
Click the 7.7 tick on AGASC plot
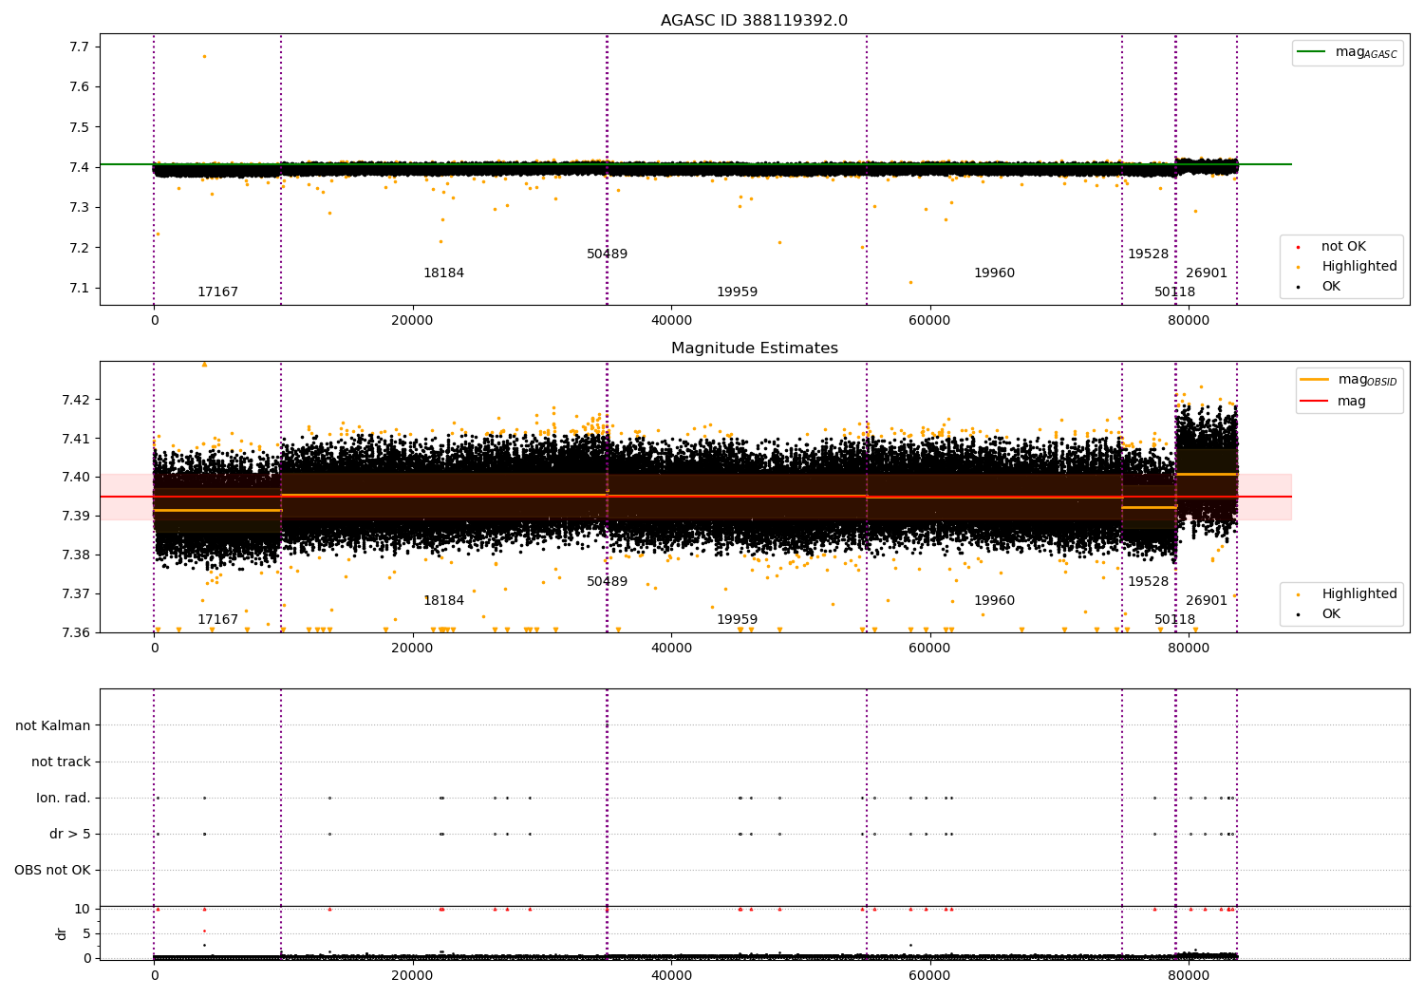(x=81, y=47)
